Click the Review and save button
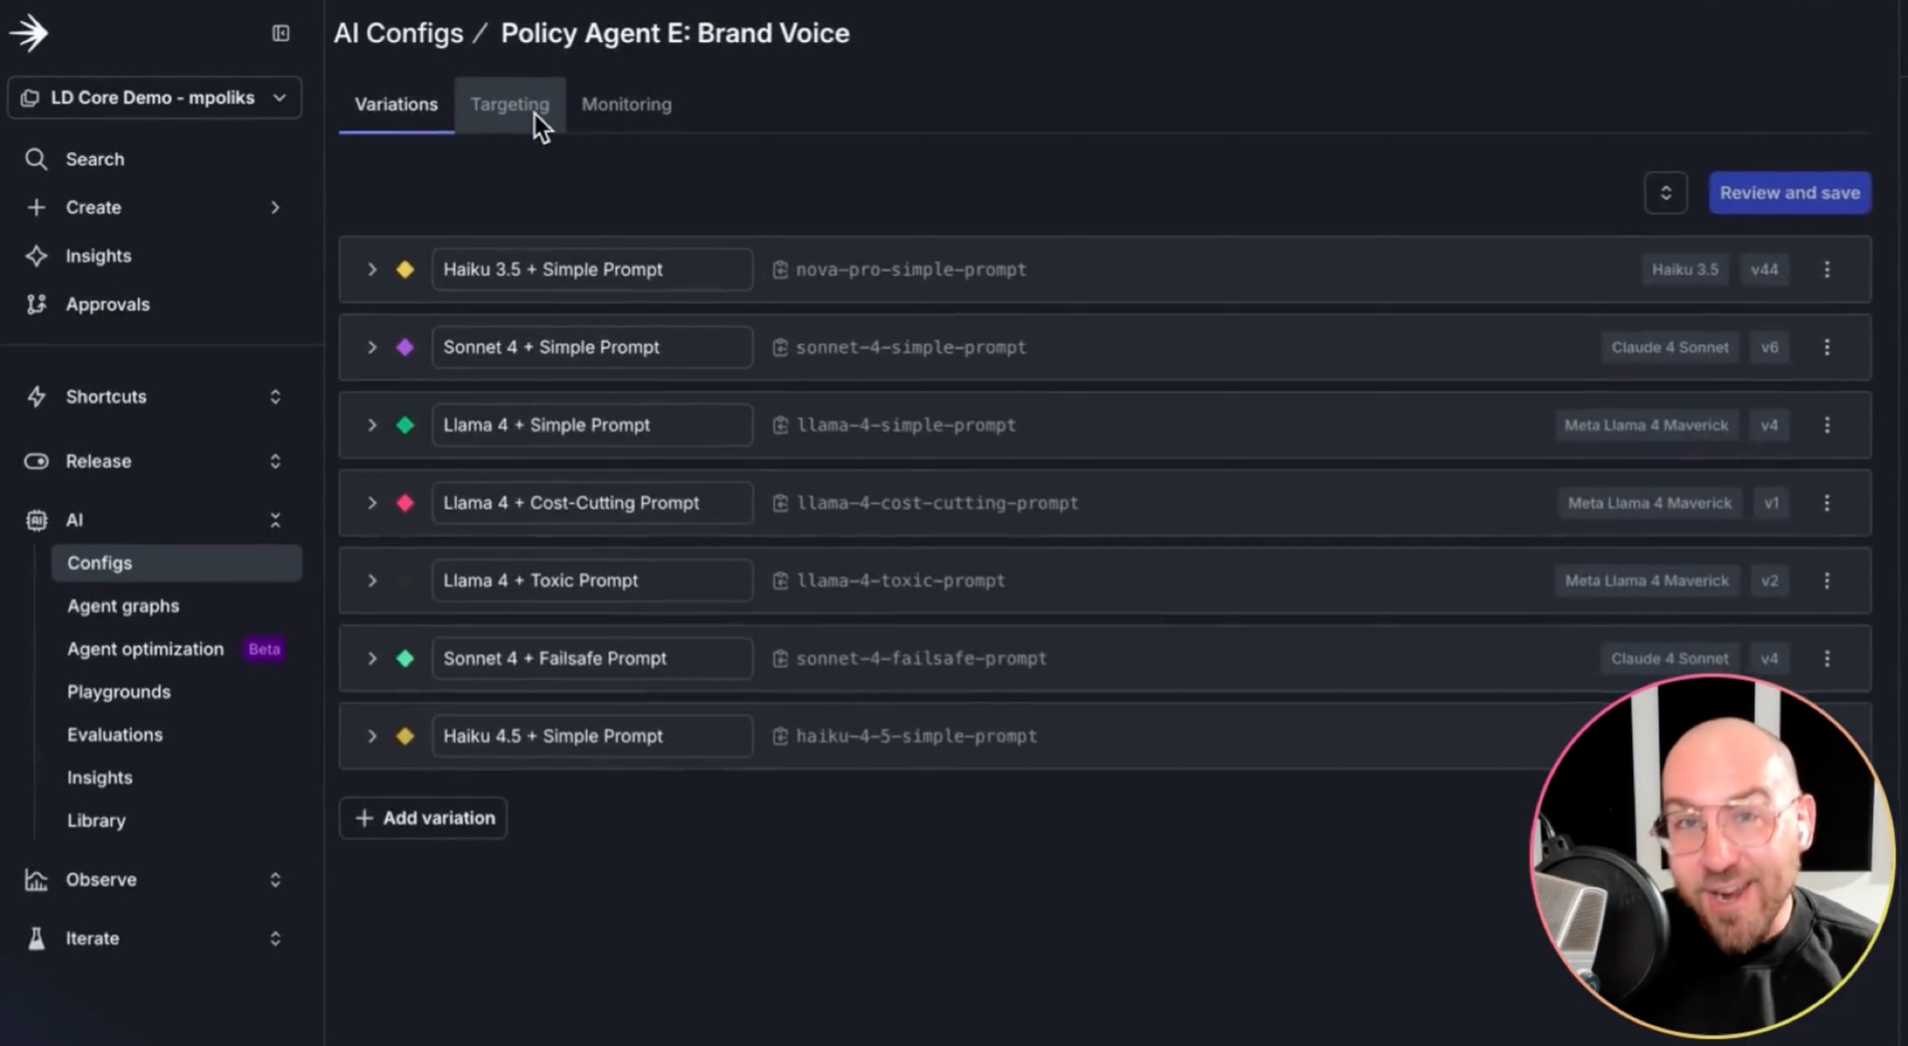This screenshot has width=1908, height=1046. (x=1790, y=192)
